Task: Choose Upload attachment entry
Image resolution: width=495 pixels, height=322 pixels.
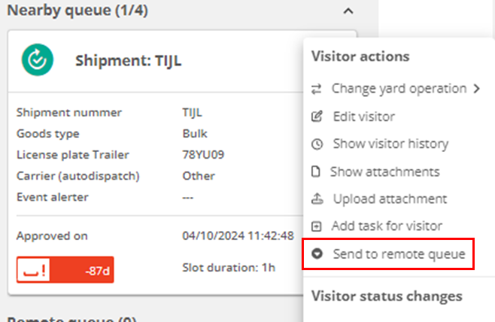Action: pos(390,199)
